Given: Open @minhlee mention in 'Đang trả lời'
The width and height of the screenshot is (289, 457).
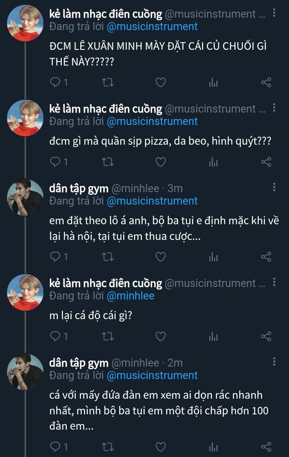Looking at the screenshot, I should pos(130,296).
